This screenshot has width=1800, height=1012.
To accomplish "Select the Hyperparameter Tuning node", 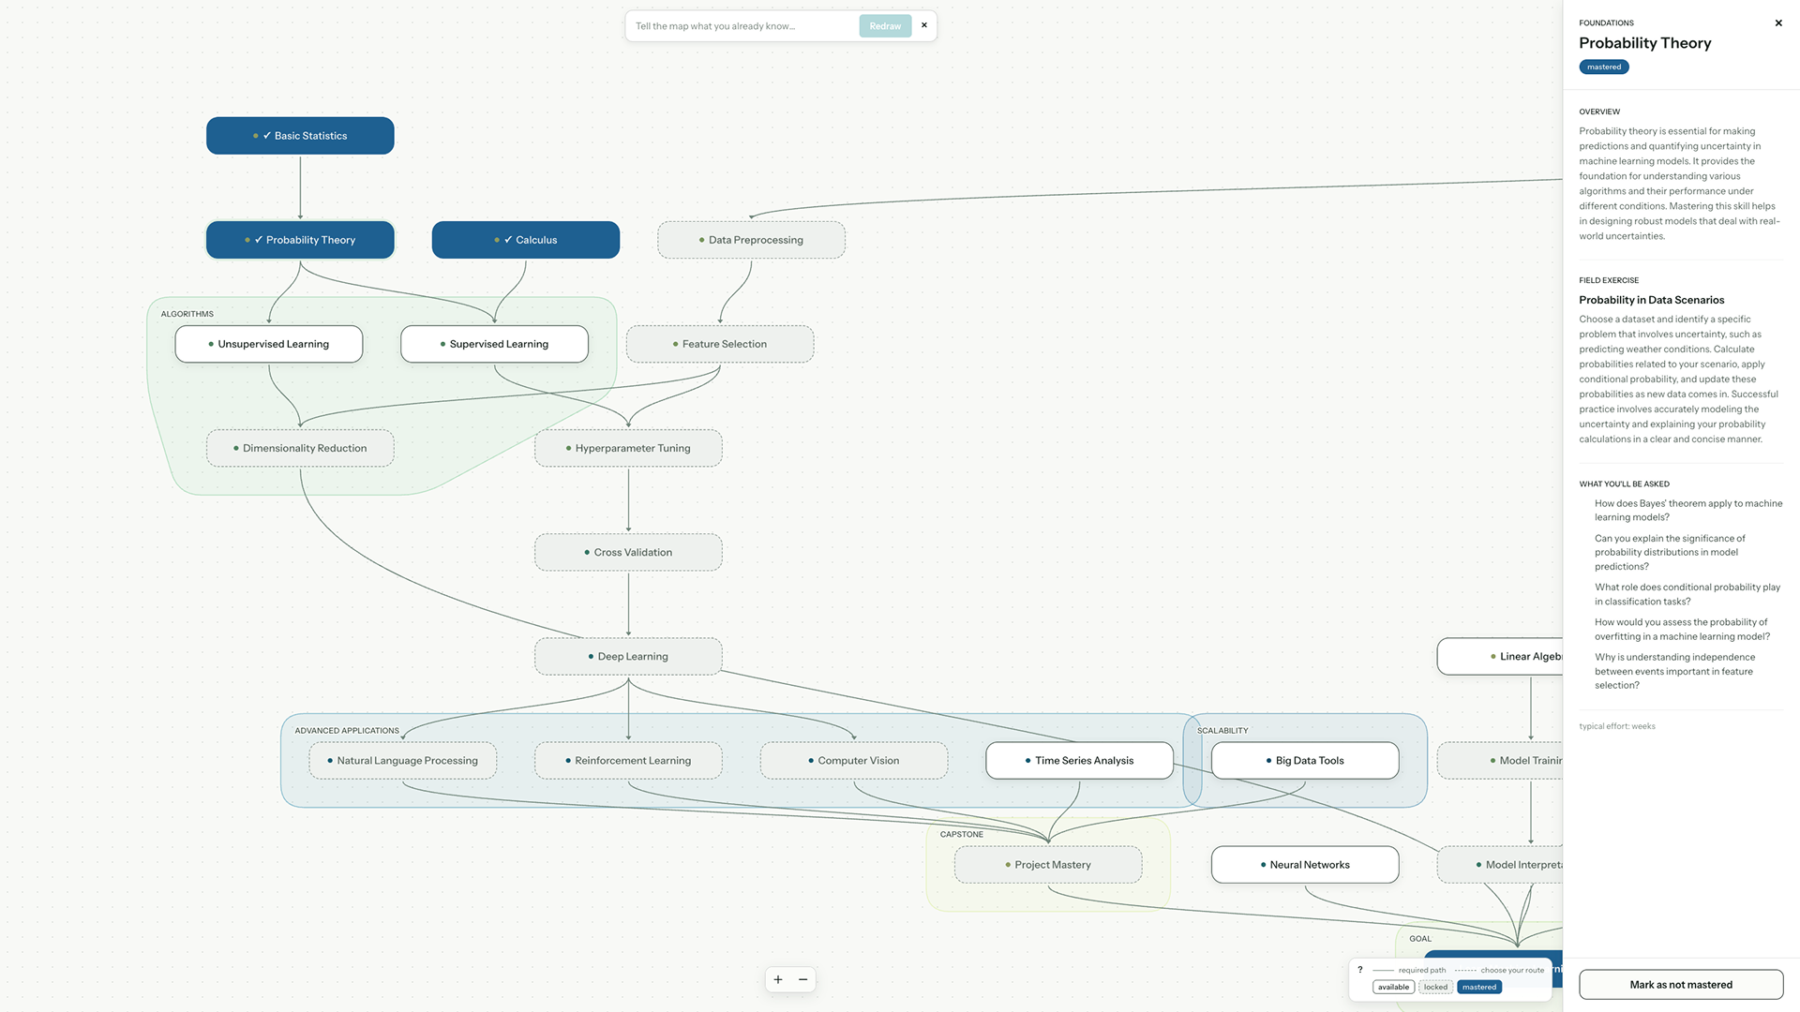I will click(x=628, y=448).
